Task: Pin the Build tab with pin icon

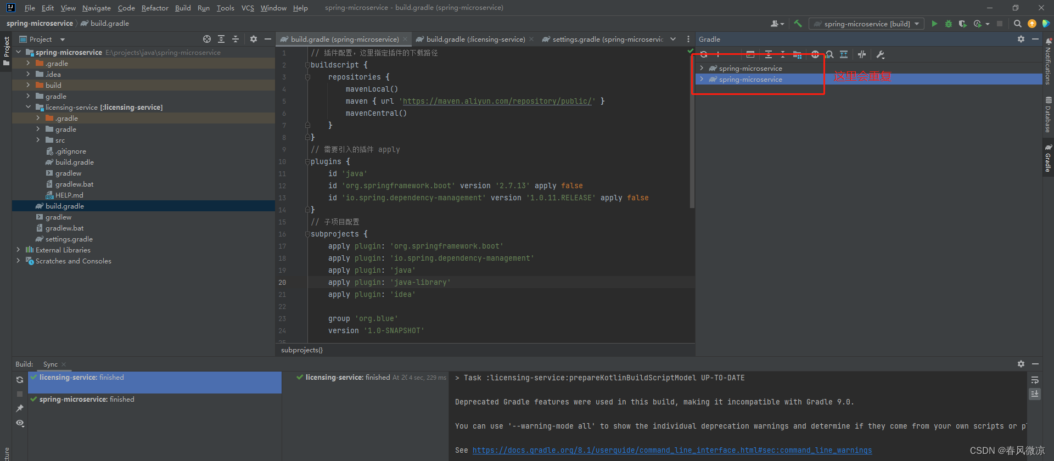Action: (20, 408)
